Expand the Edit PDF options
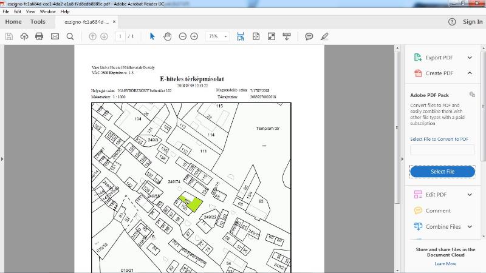The width and height of the screenshot is (486, 273). pos(469,195)
